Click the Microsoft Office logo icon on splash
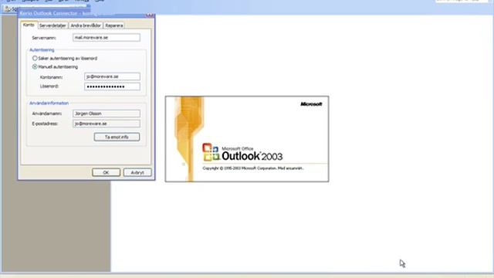This screenshot has width=494, height=278. 211,152
